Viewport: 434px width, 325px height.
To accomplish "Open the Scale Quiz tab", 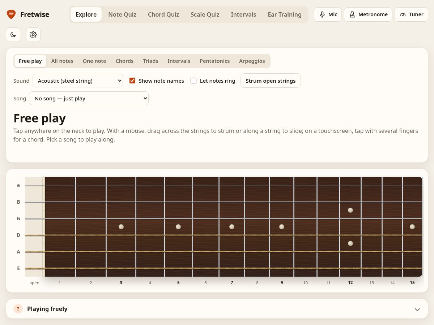I will [205, 14].
